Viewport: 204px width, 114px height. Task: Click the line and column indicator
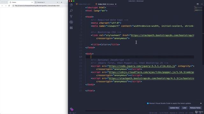tap(164, 113)
